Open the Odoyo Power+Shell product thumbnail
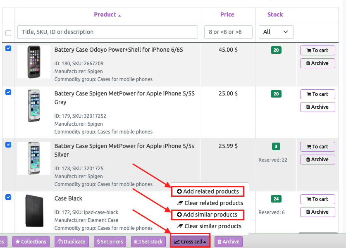The height and width of the screenshot is (248, 346). click(x=34, y=62)
